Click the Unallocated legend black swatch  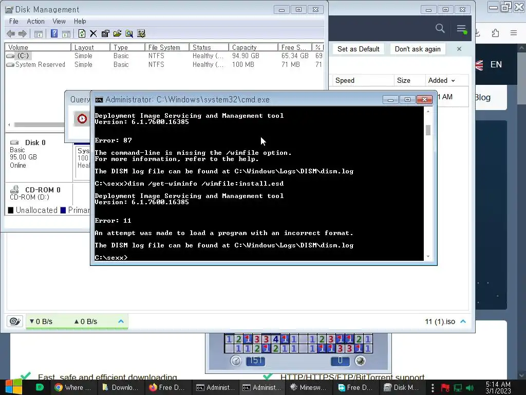pos(11,210)
